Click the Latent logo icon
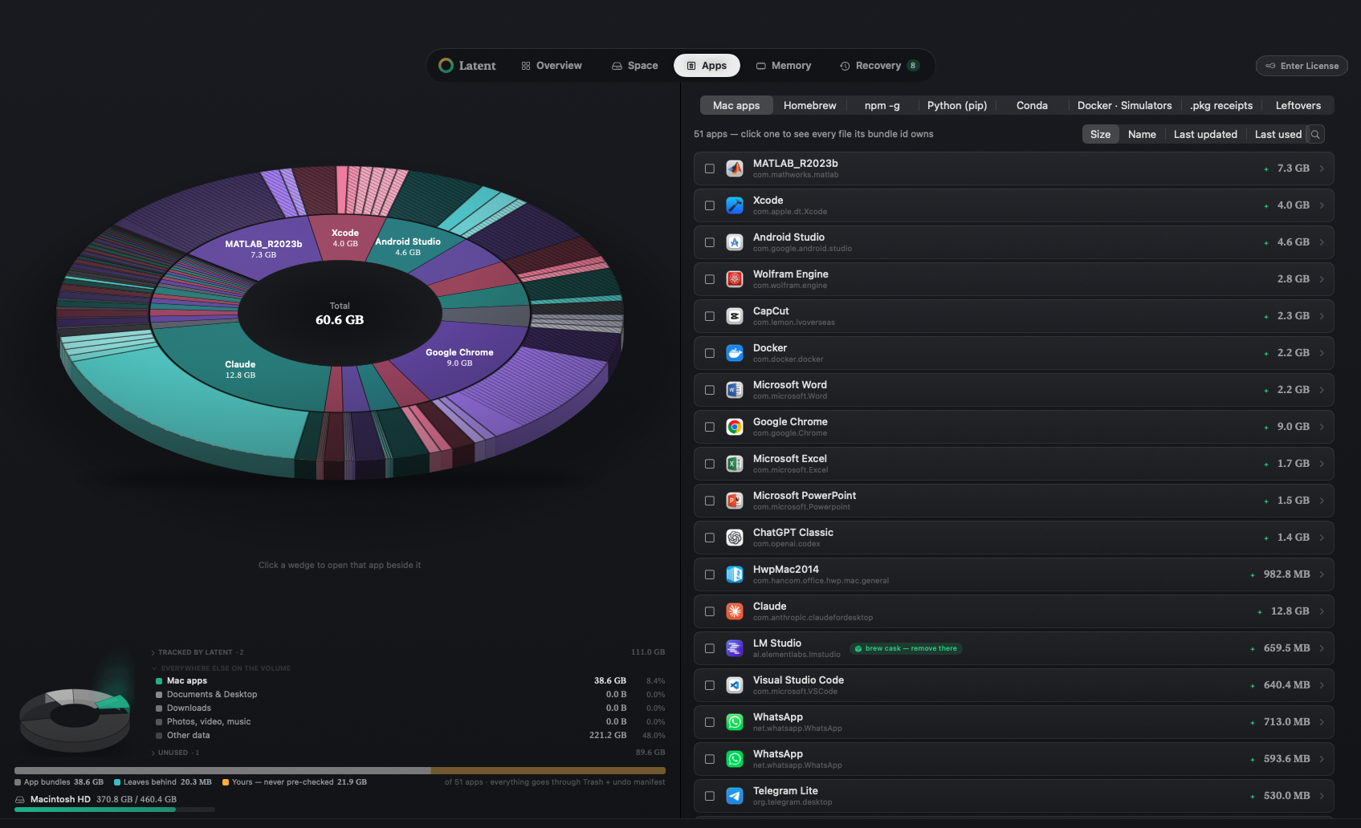1361x828 pixels. pos(446,66)
